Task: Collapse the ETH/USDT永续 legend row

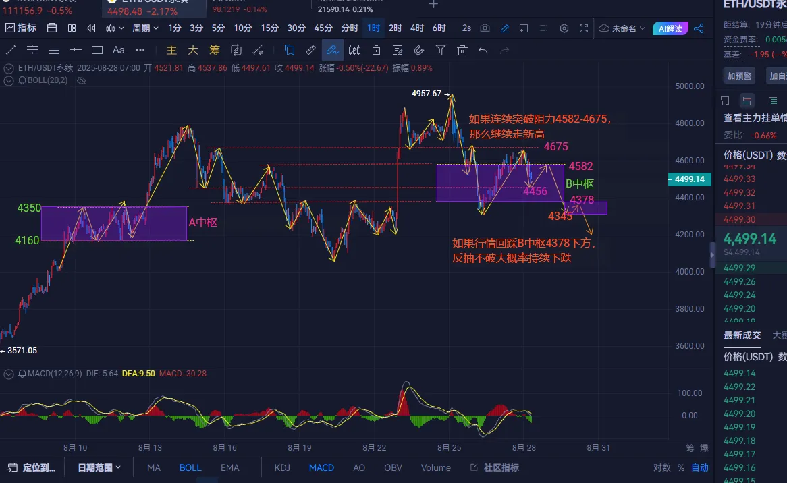Action: point(9,68)
